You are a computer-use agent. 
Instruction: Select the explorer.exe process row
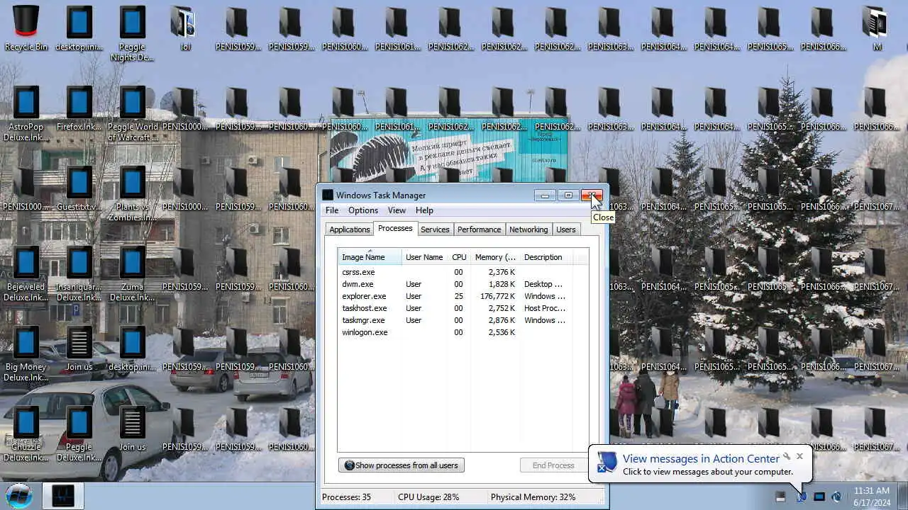coord(463,296)
